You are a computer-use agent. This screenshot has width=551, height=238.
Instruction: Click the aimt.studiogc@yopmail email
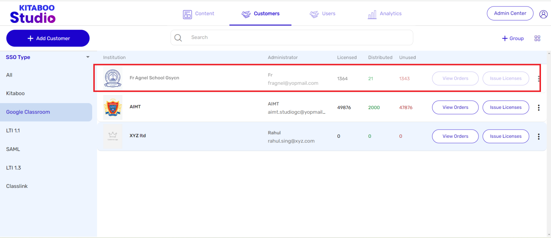point(297,112)
